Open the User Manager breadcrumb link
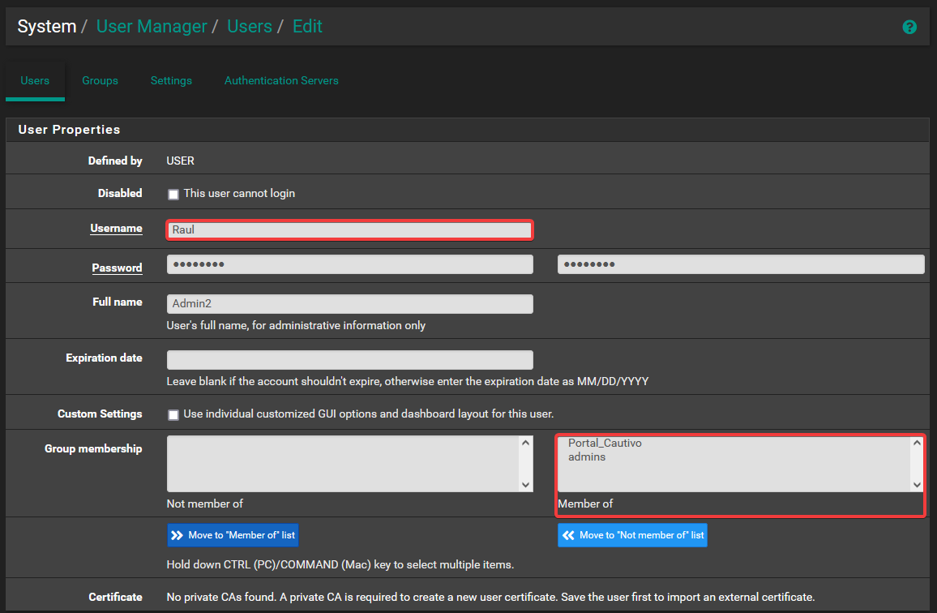 pos(152,26)
